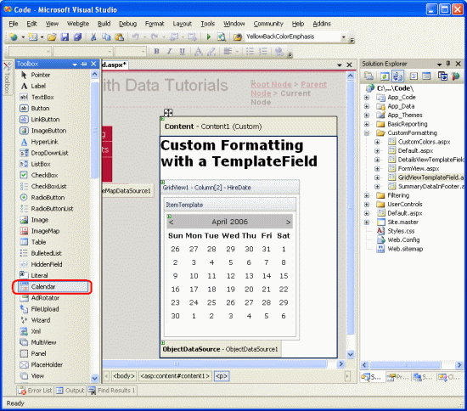467x411 pixels.
Task: Click the Start Debugging play icon
Action: click(209, 37)
